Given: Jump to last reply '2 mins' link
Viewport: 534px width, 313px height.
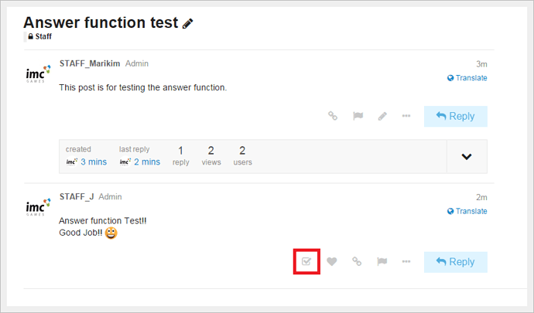Looking at the screenshot, I should click(x=147, y=162).
